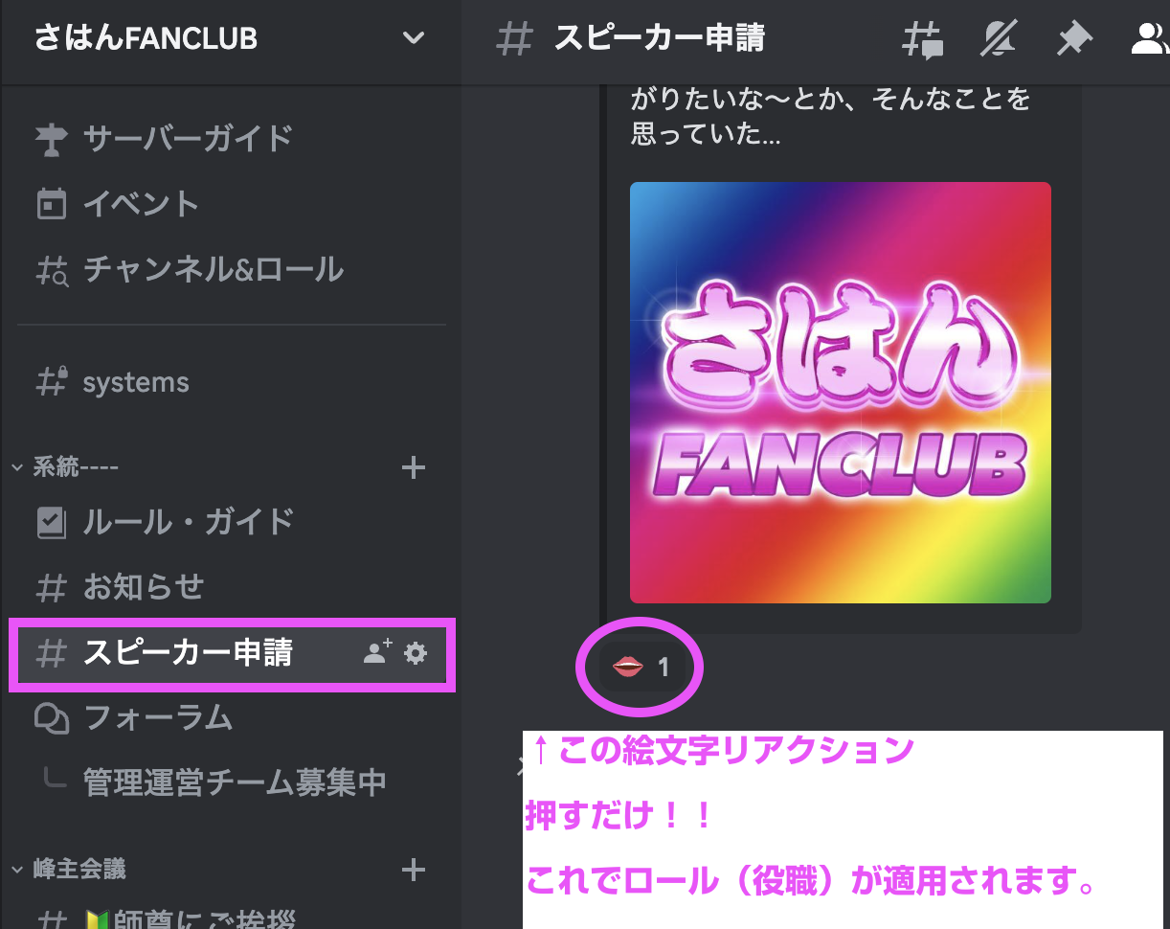Click invite people icon on スピーカー申請
Image resolution: width=1170 pixels, height=929 pixels.
[377, 653]
